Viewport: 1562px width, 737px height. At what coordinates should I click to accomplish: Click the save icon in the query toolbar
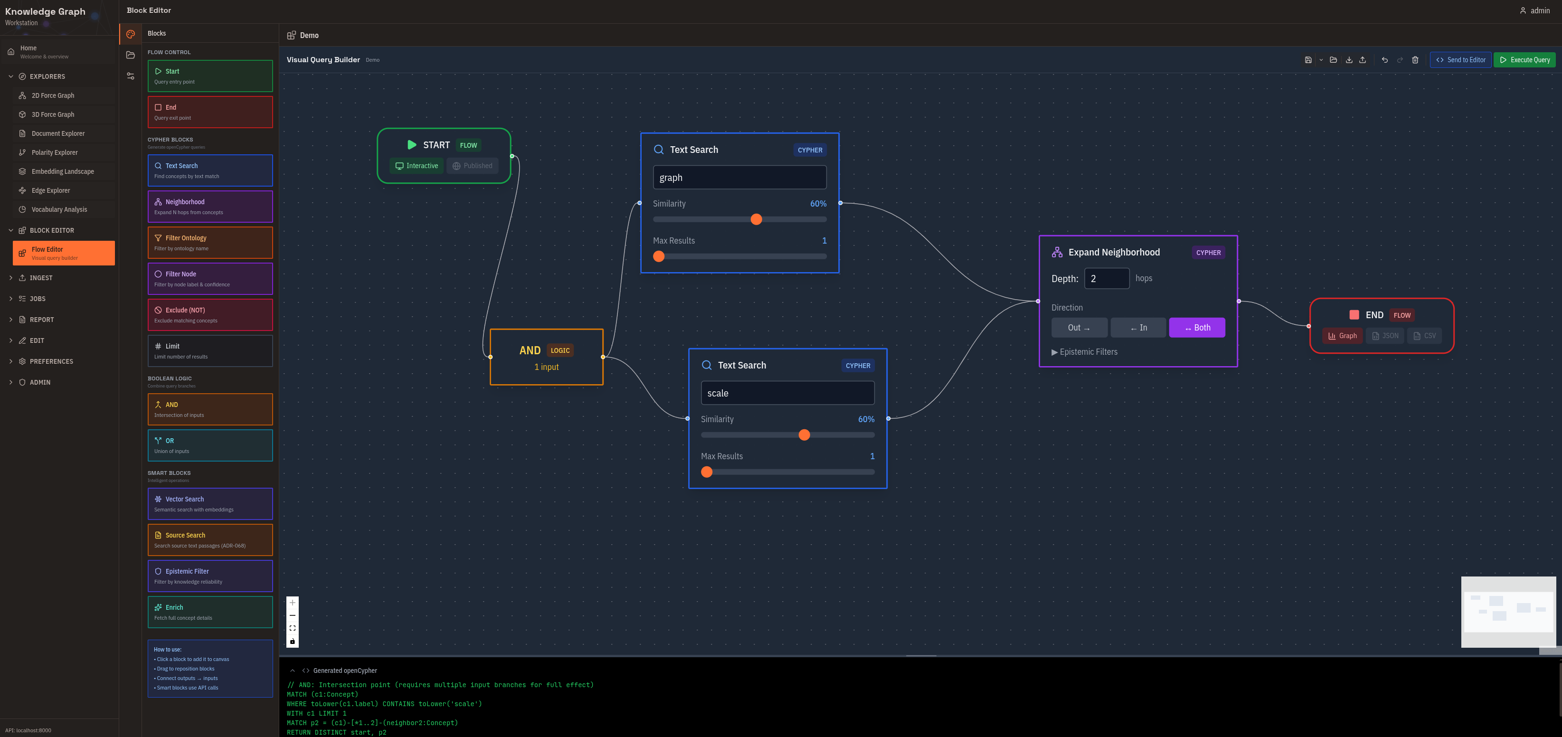coord(1308,59)
